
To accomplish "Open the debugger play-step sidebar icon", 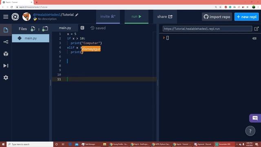I will coord(6,66).
